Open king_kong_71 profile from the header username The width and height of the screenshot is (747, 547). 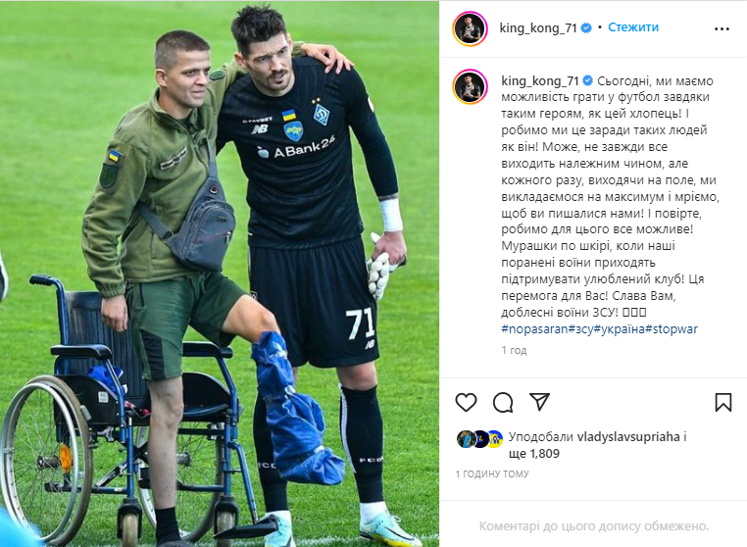coord(538,28)
